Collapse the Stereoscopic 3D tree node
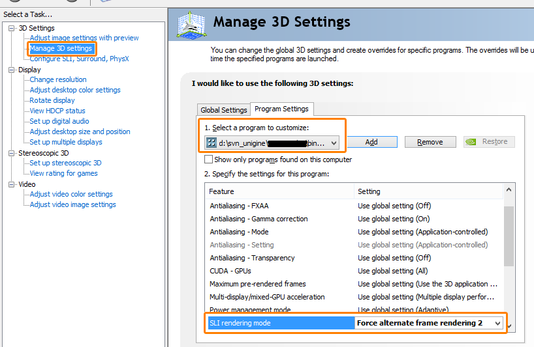 point(12,153)
